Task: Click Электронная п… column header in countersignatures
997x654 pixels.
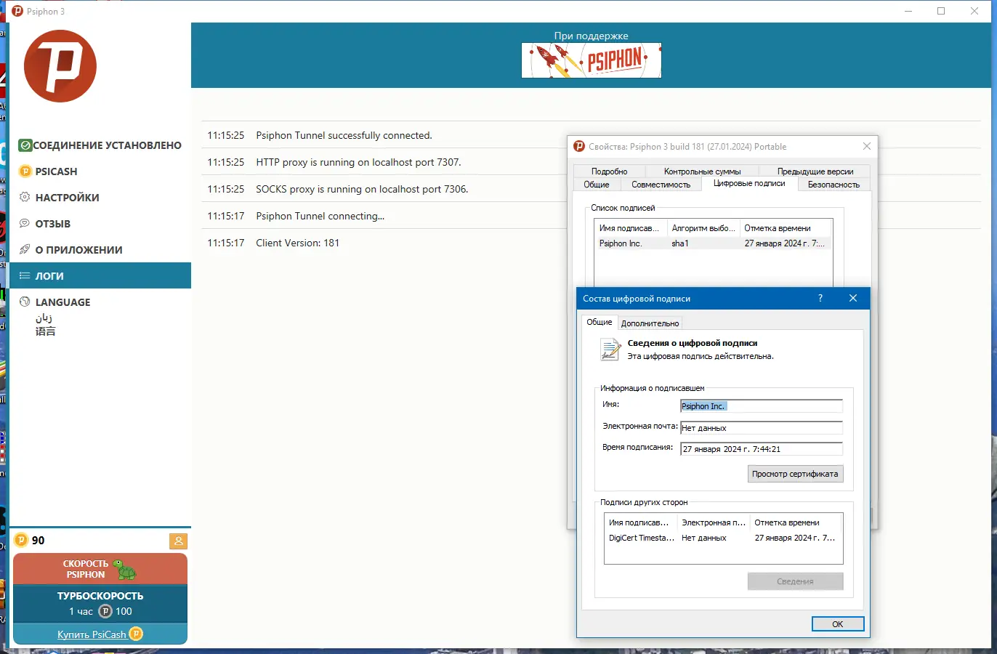Action: click(714, 522)
